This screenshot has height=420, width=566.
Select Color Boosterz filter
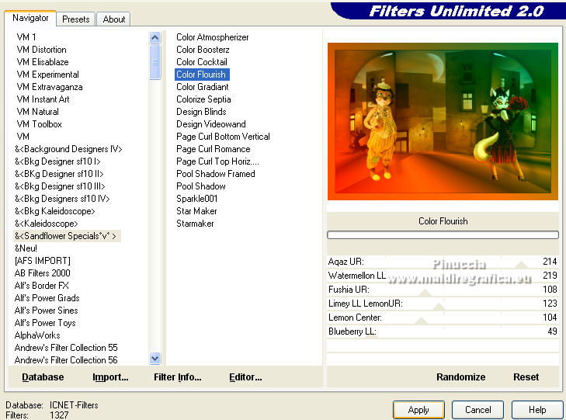[x=203, y=50]
